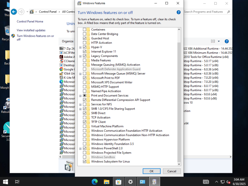248x186 pixels.
Task: Click the Windows Features title bar icon
Action: coord(79,3)
